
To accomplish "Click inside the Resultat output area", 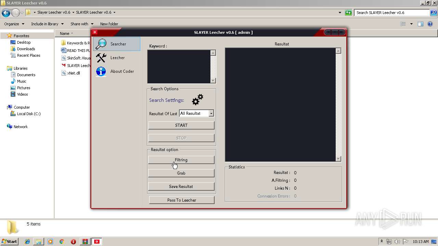I will (280, 105).
